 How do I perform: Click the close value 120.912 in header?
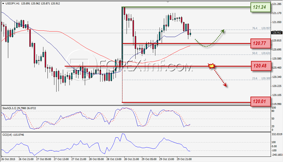click(x=55, y=3)
